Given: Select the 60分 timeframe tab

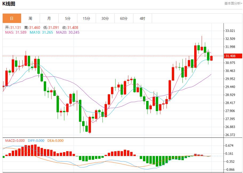Looking at the screenshot, I should pos(124,18).
